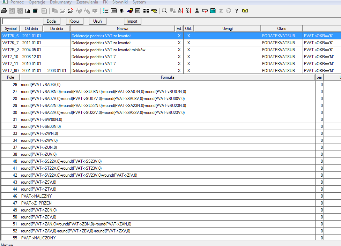Click the magnifying glass search icon
Screen dimensions: 341x246
coord(165,11)
